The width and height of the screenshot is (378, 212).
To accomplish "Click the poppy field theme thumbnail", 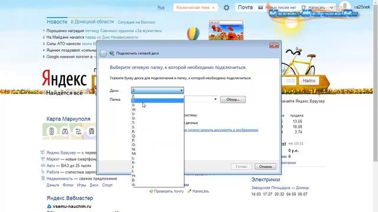I will point(226,30).
